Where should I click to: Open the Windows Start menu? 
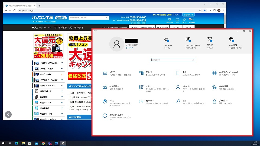[3, 143]
